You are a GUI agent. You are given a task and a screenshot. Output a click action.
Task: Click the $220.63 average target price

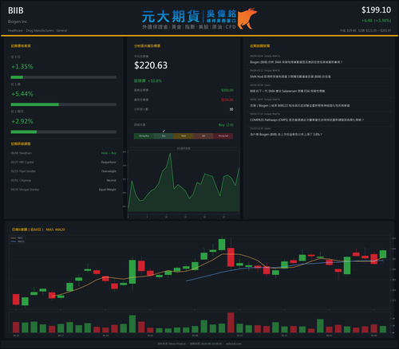click(151, 65)
